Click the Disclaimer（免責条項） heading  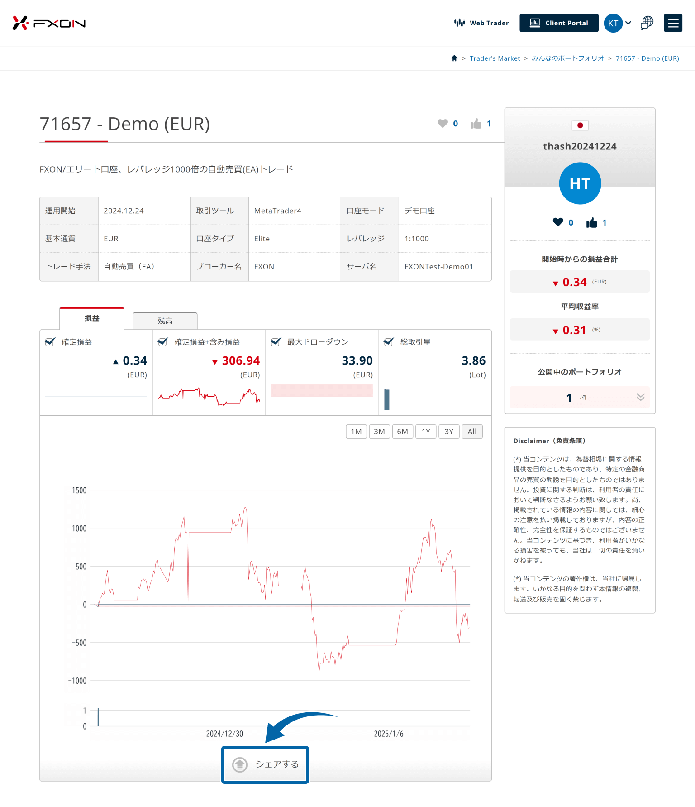(549, 441)
